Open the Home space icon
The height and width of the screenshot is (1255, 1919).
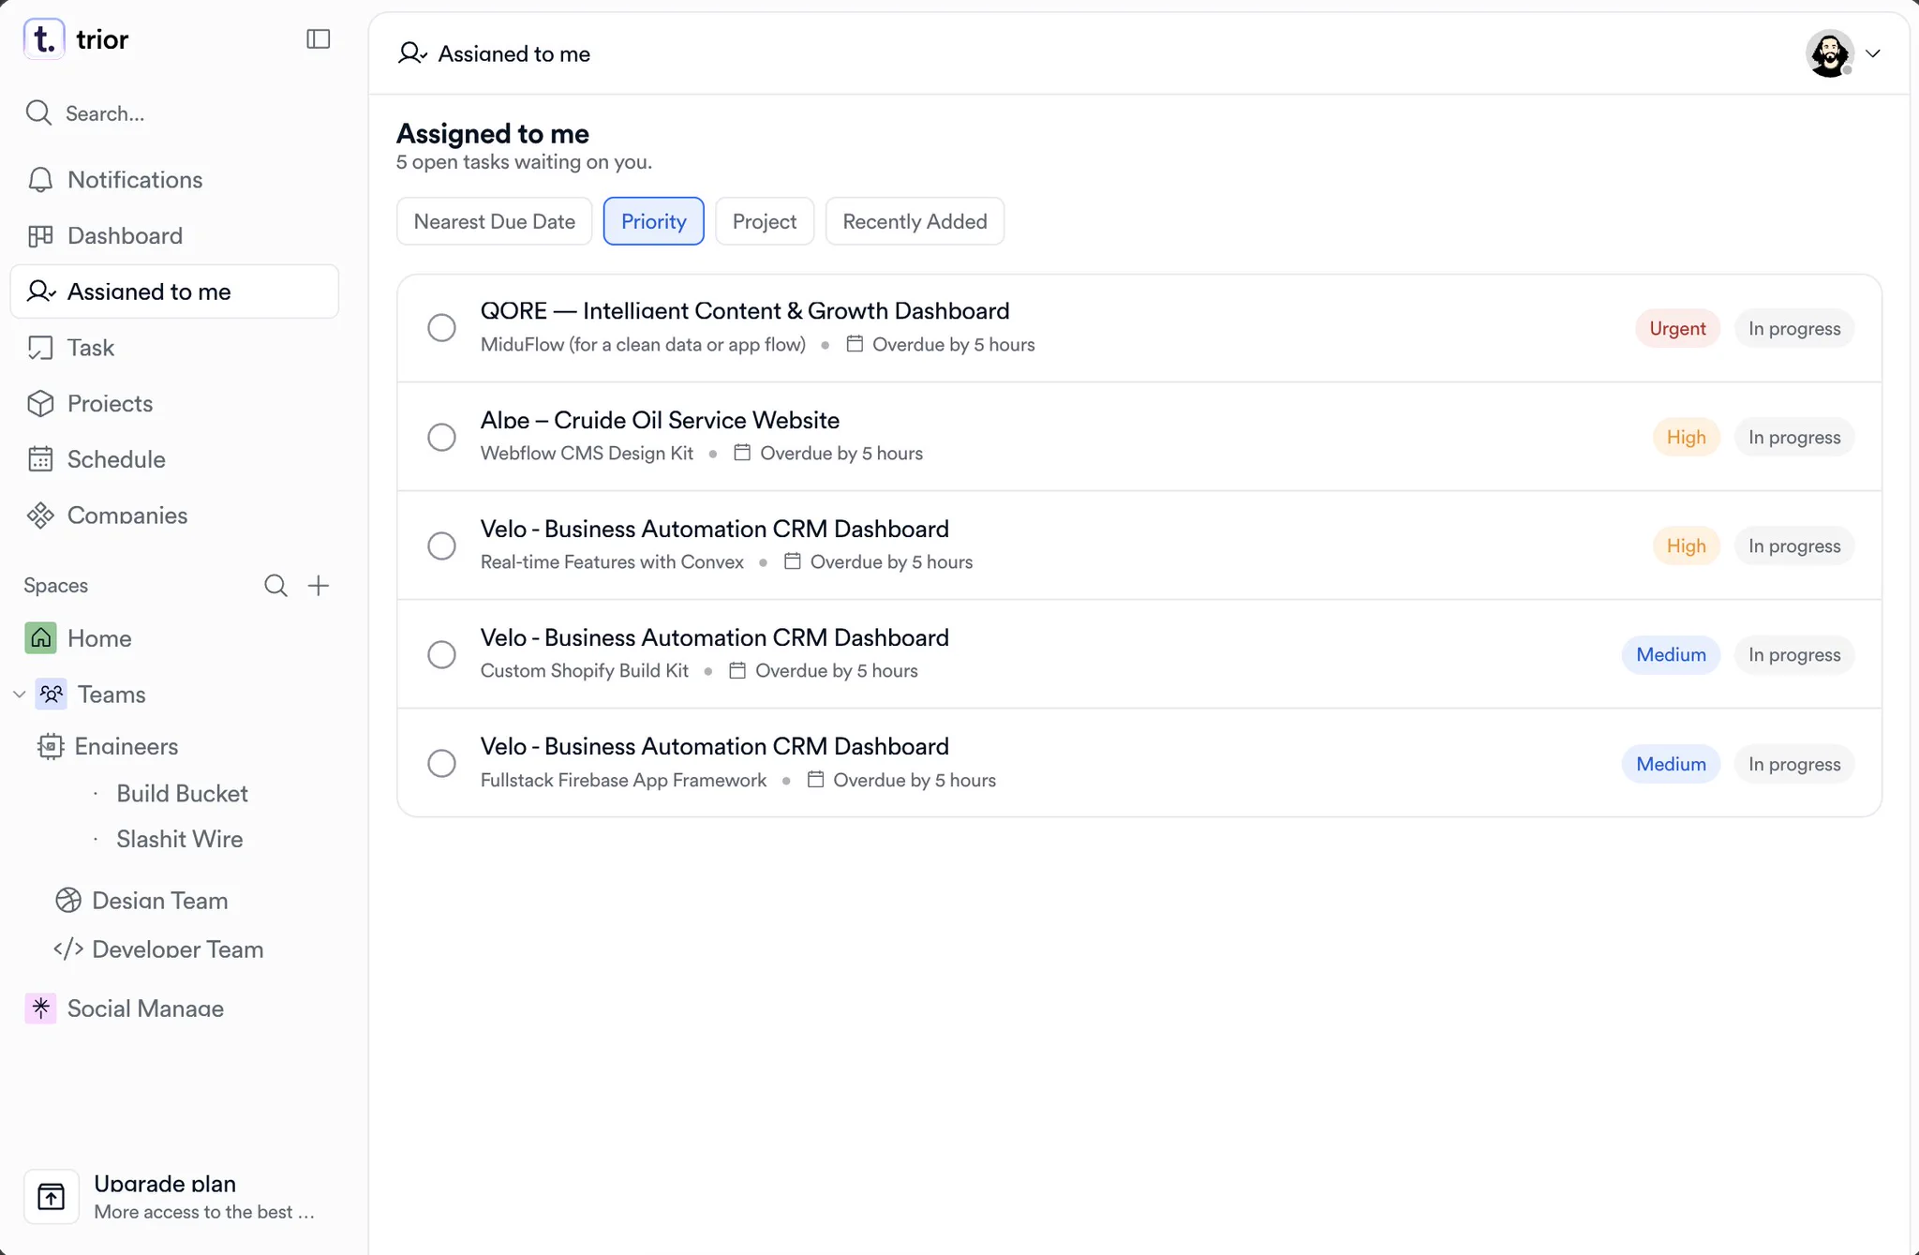(40, 638)
